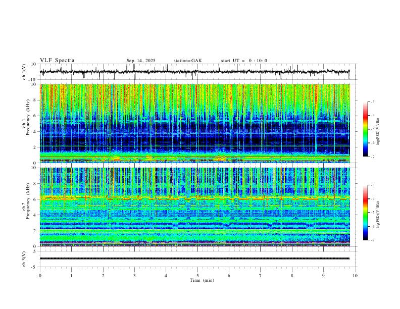Click the ch.1 waveform trace panel

(x=198, y=72)
